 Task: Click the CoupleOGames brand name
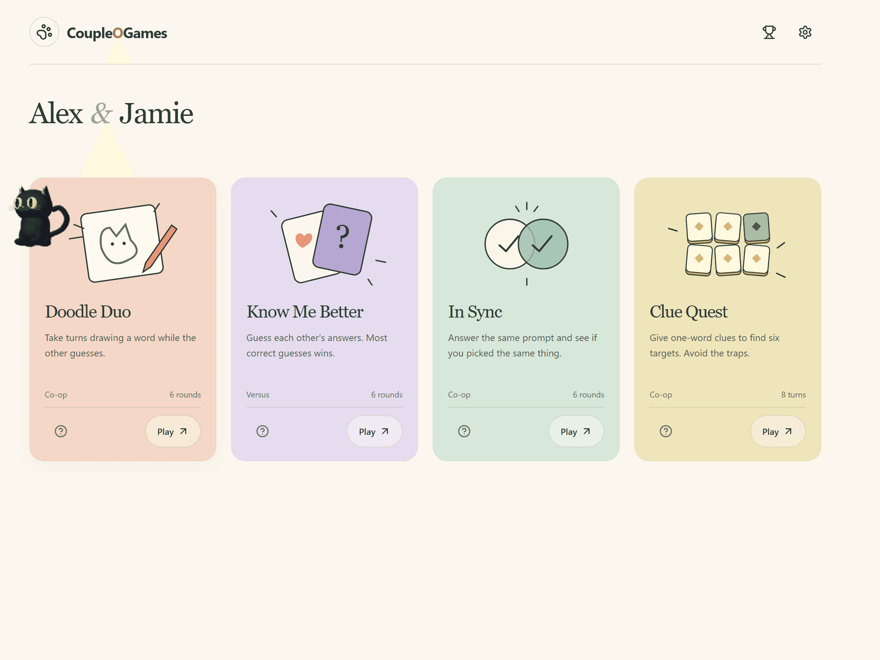pos(117,33)
